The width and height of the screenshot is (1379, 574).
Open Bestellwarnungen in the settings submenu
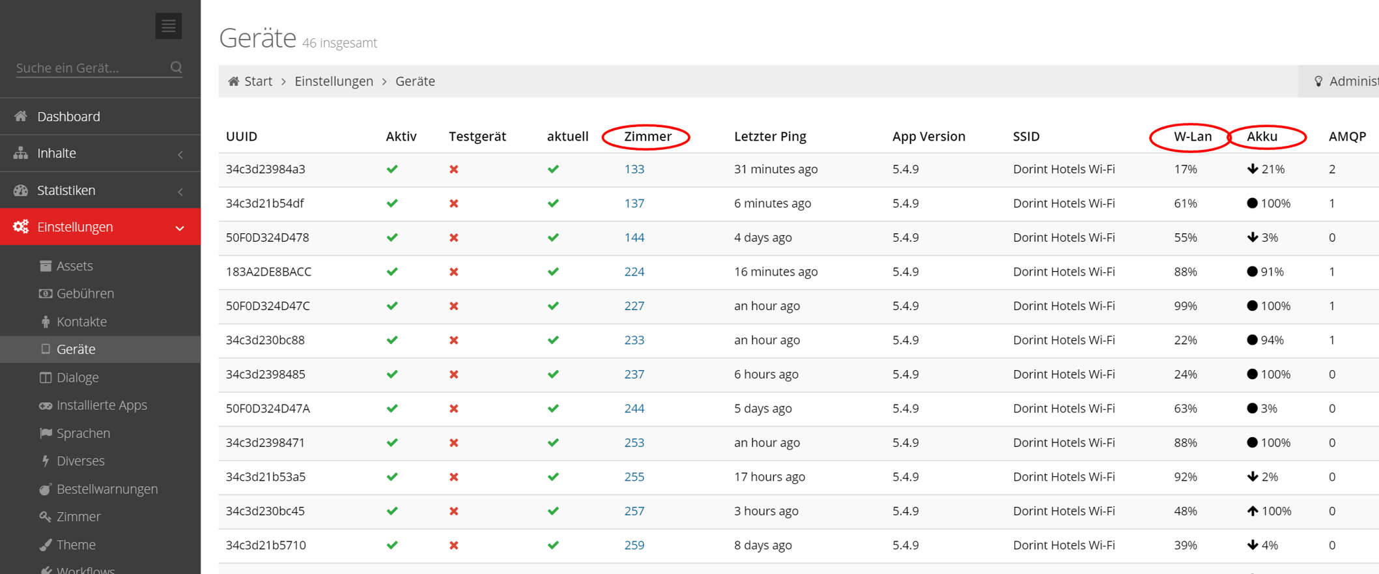107,489
